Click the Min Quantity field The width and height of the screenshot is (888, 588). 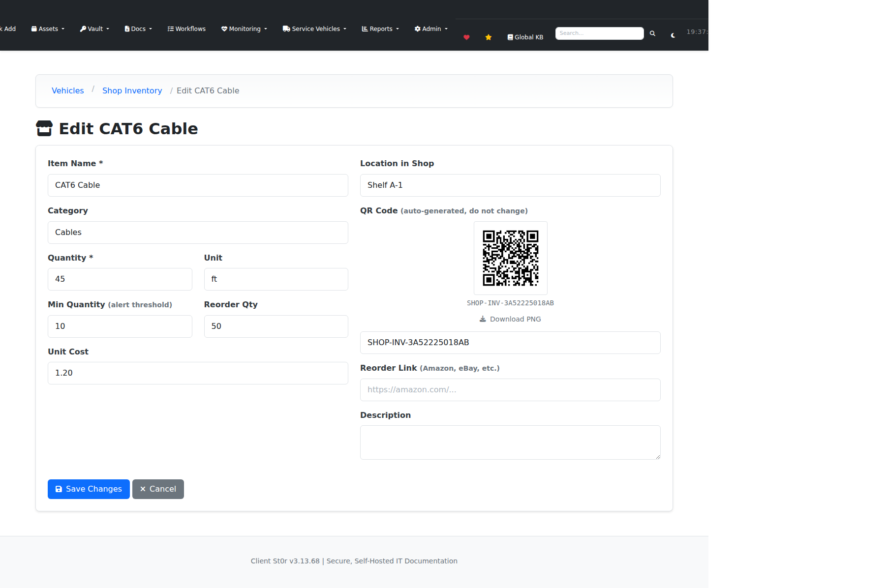point(120,326)
